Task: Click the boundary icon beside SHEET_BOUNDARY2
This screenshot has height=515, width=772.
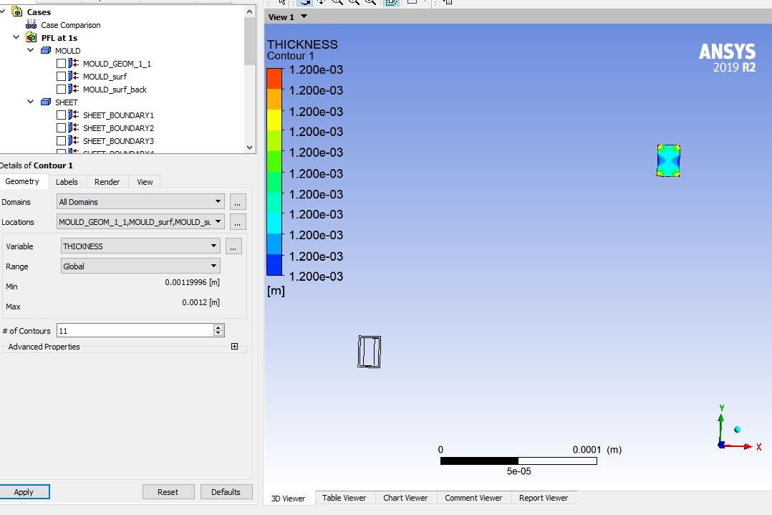Action: click(x=73, y=127)
